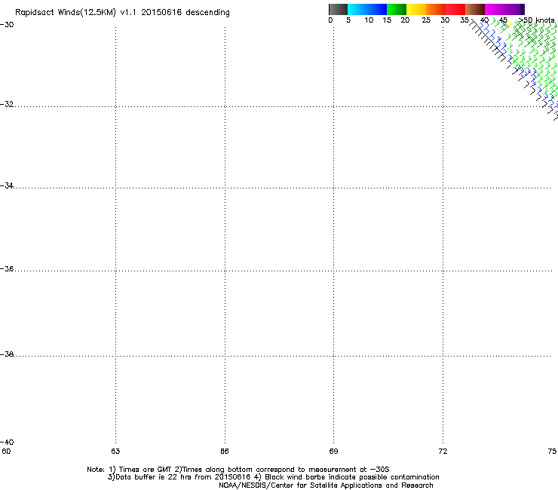Click the '10' color bar label
The width and height of the screenshot is (558, 490).
pyautogui.click(x=369, y=20)
